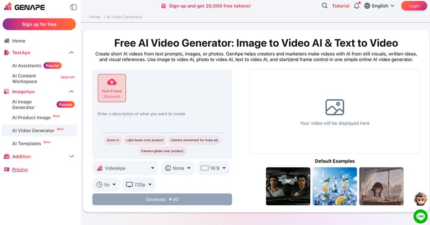Viewport: 430px width, 225px height.
Task: Open the 720p resolution dropdown arrow
Action: (150, 185)
